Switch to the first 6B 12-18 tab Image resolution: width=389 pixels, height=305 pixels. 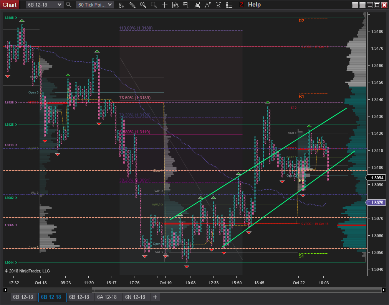click(x=23, y=297)
